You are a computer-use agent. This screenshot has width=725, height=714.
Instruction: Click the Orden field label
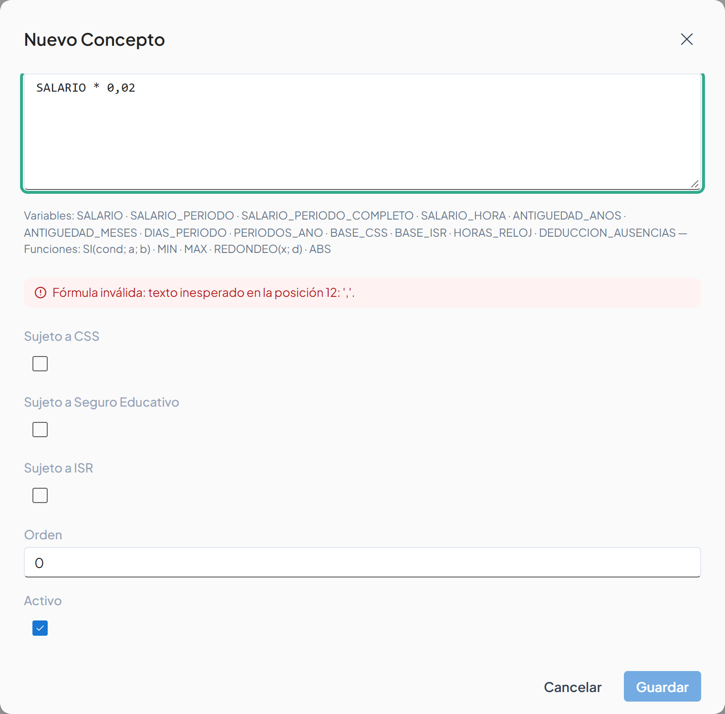click(43, 535)
